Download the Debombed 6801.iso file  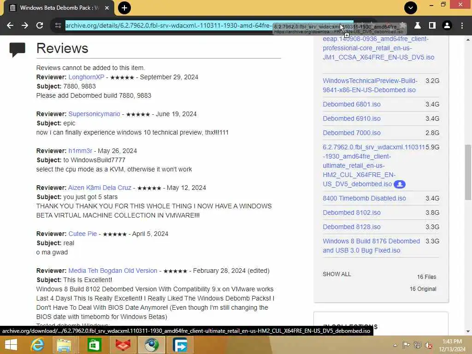352,104
